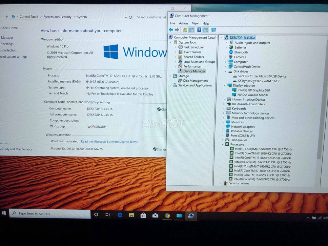328x246 pixels.
Task: Click Change product key beside Product ID
Action: [160, 149]
